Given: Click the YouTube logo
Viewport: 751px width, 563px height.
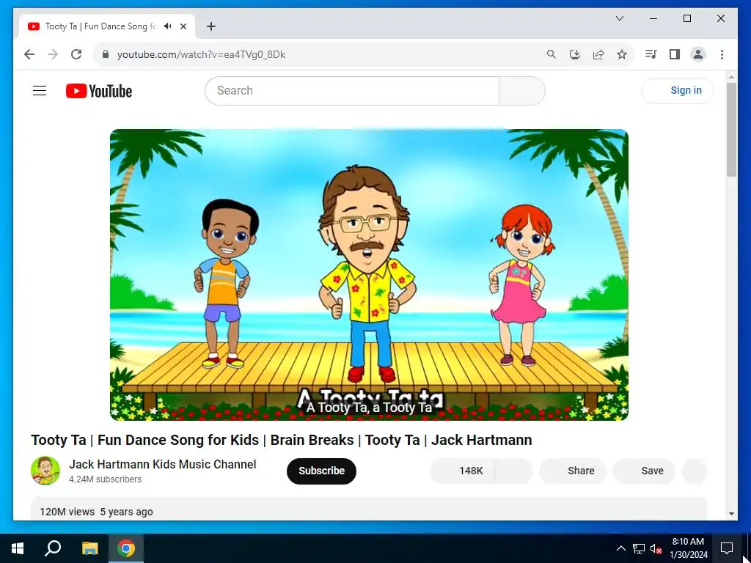Looking at the screenshot, I should [99, 91].
